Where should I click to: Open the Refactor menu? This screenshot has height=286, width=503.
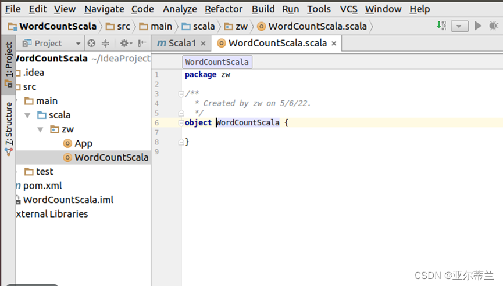tap(224, 9)
